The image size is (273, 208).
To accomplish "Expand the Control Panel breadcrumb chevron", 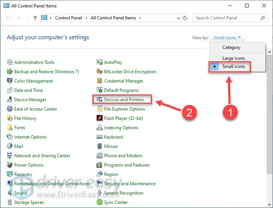I will click(87, 18).
